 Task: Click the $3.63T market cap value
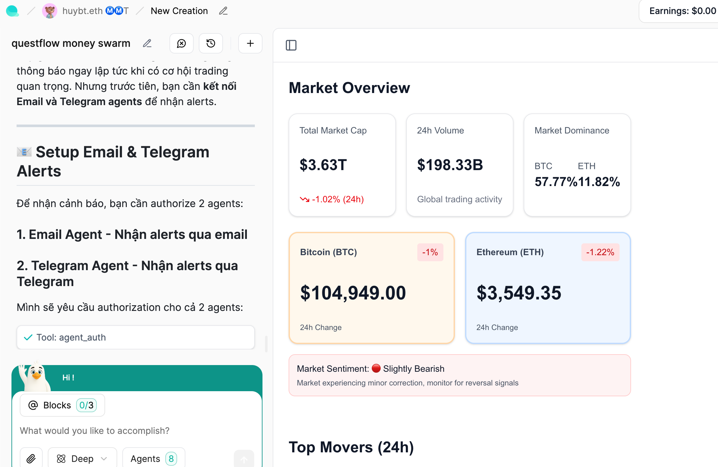[323, 165]
